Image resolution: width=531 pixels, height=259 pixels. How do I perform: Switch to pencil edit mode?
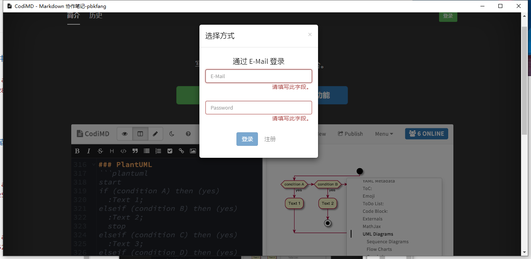155,134
